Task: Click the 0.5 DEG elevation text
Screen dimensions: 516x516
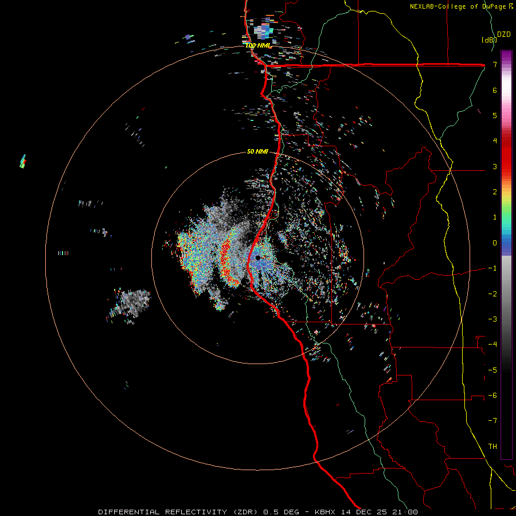Action: 281,512
